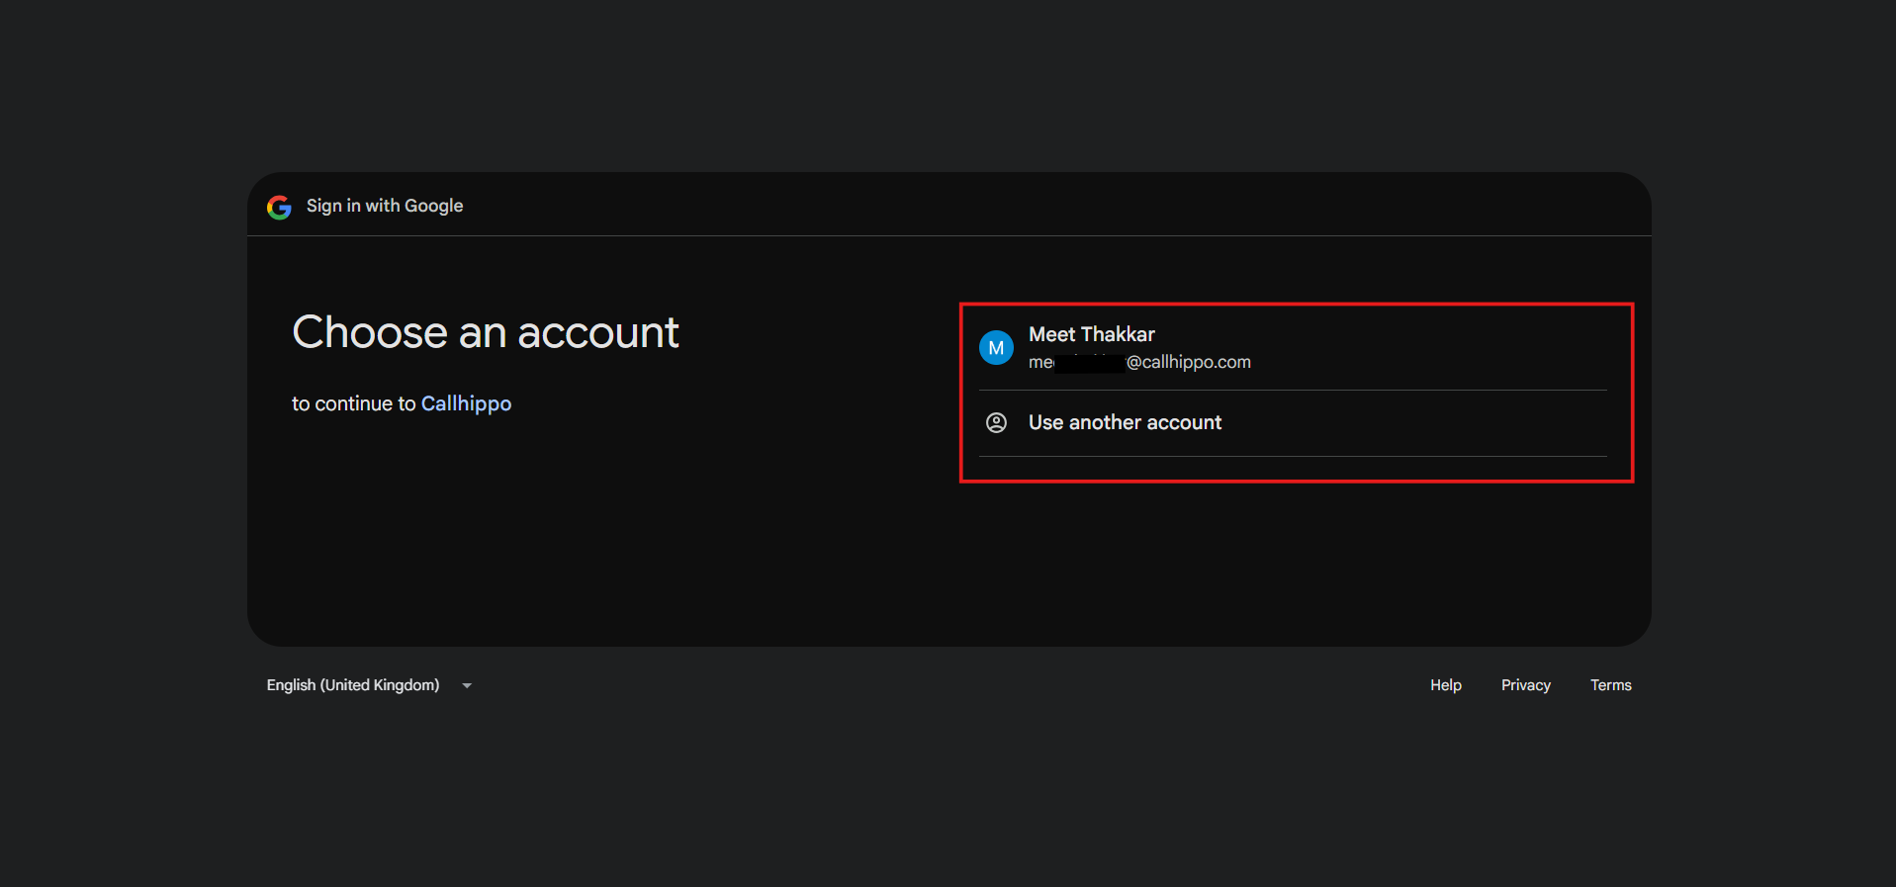Select the Meet Thakkar account

pos(1293,348)
